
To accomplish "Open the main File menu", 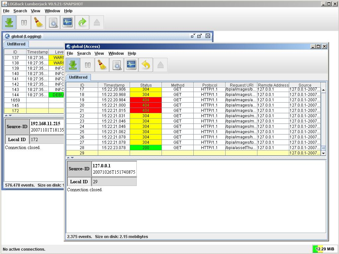I will pos(6,11).
